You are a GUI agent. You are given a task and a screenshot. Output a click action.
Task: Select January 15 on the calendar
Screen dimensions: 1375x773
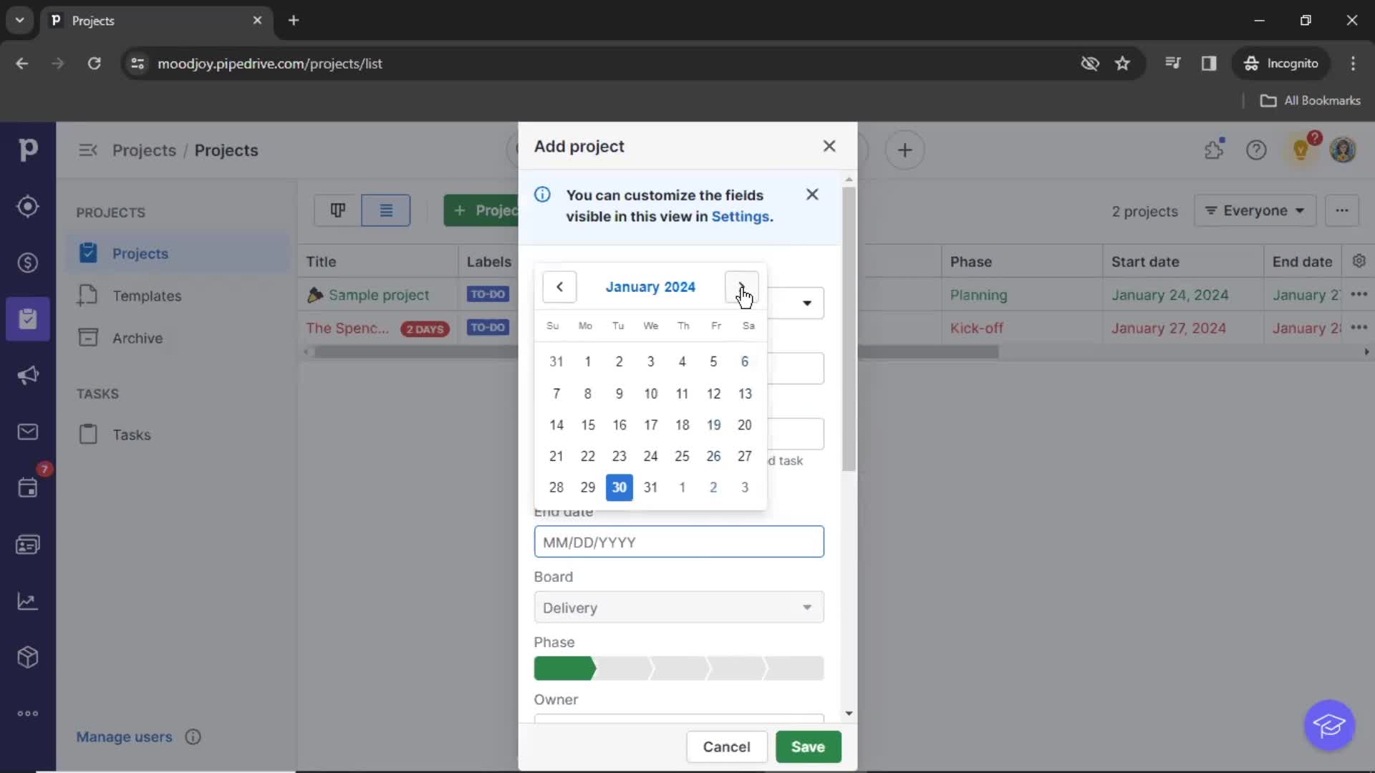587,424
